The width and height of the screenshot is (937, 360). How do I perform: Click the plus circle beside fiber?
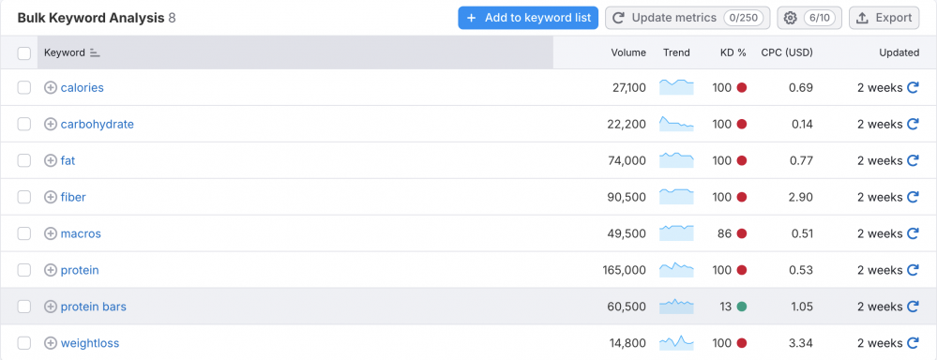[51, 197]
